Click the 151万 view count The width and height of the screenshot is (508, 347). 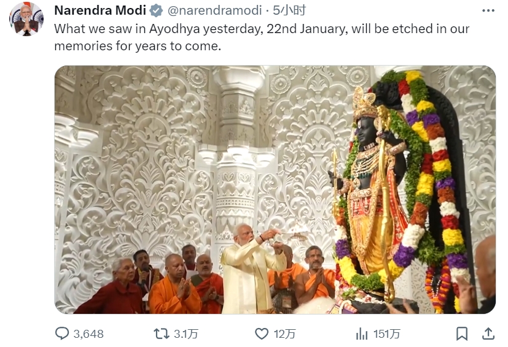[x=387, y=334]
